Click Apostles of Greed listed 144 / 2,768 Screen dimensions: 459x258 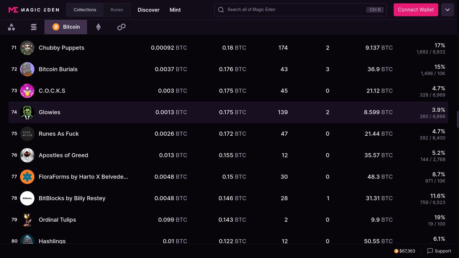433,159
